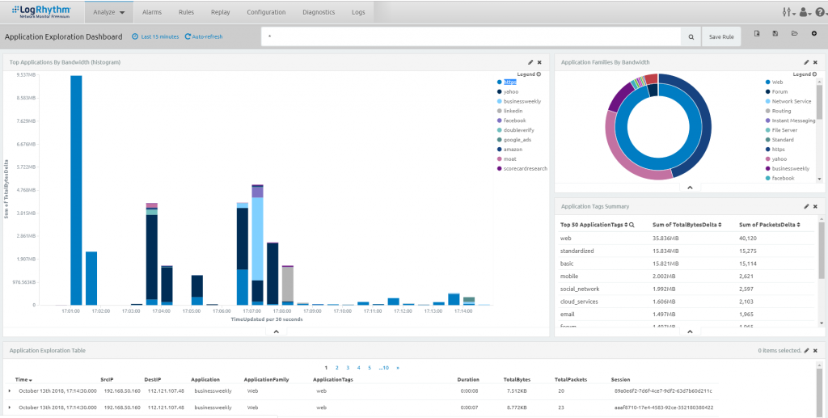The width and height of the screenshot is (828, 418).
Task: Sort by Top 50 ApplicationTags column
Action: (594, 225)
